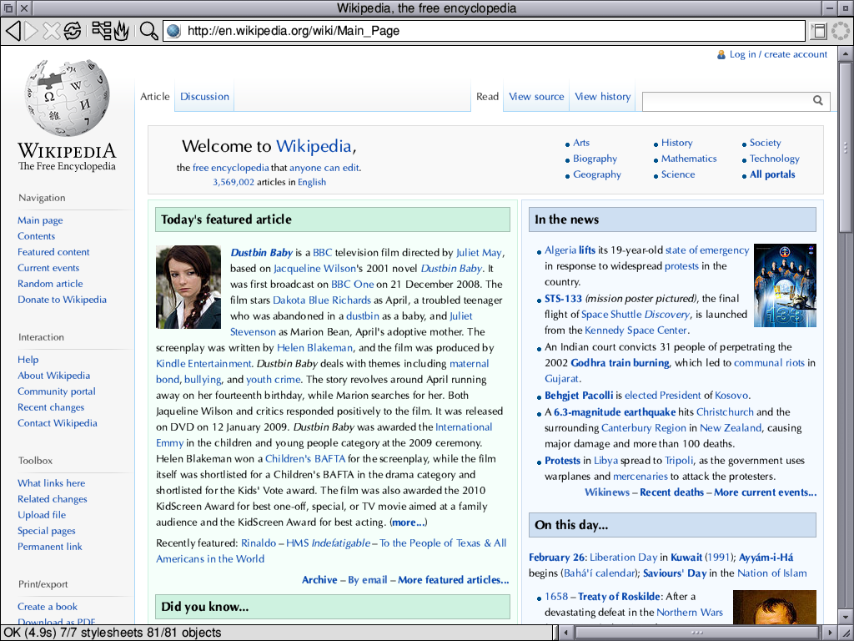Image resolution: width=854 pixels, height=641 pixels.
Task: Select the Article tab
Action: [x=154, y=97]
